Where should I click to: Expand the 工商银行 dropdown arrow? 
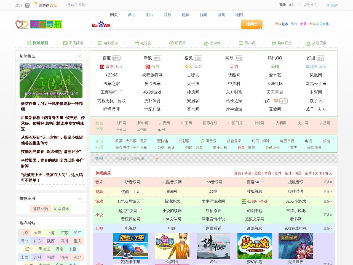point(122,91)
